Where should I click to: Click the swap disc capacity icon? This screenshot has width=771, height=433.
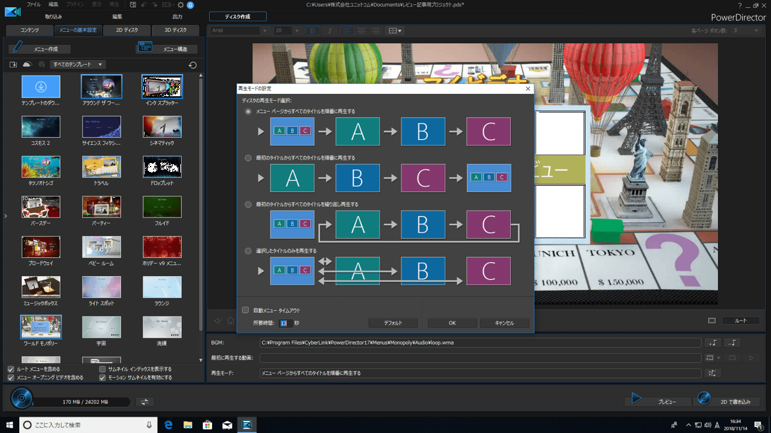coord(145,402)
